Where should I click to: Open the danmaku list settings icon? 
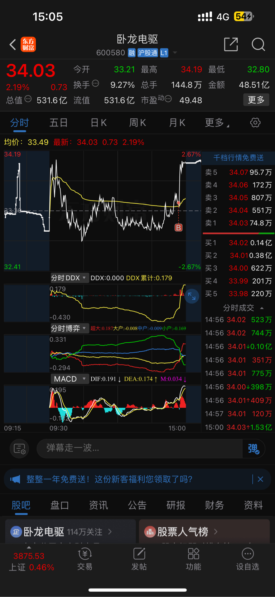click(x=19, y=449)
